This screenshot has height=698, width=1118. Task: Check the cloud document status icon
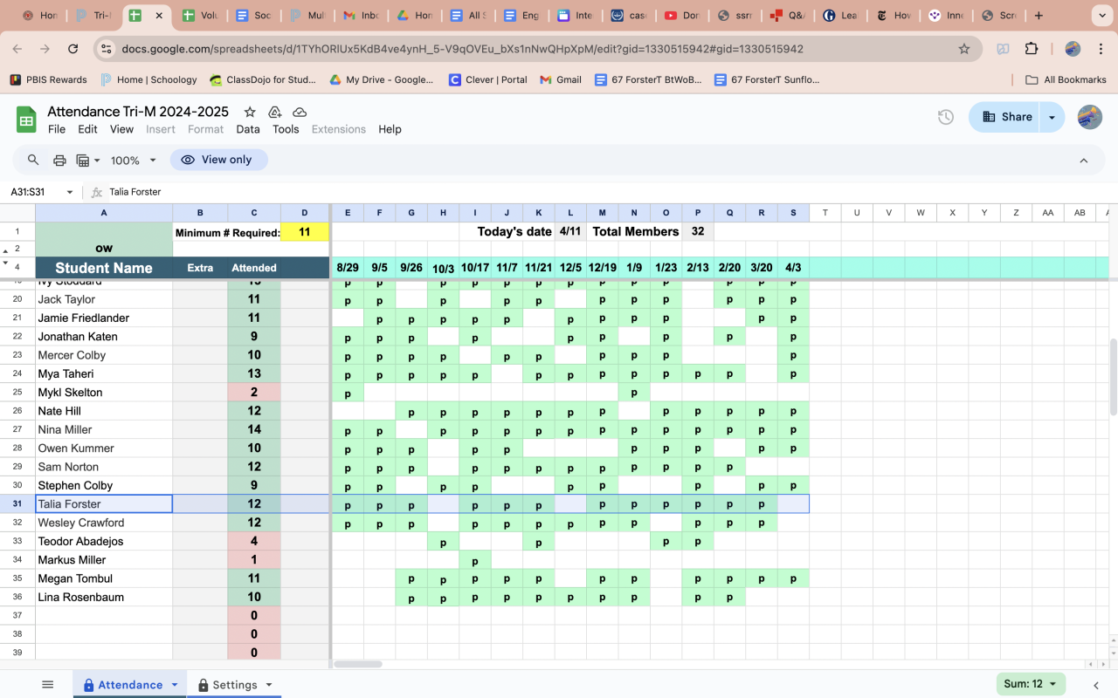(300, 112)
